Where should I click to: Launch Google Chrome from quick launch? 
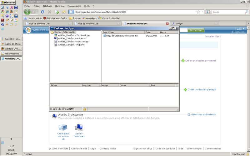pyautogui.click(x=2, y=12)
